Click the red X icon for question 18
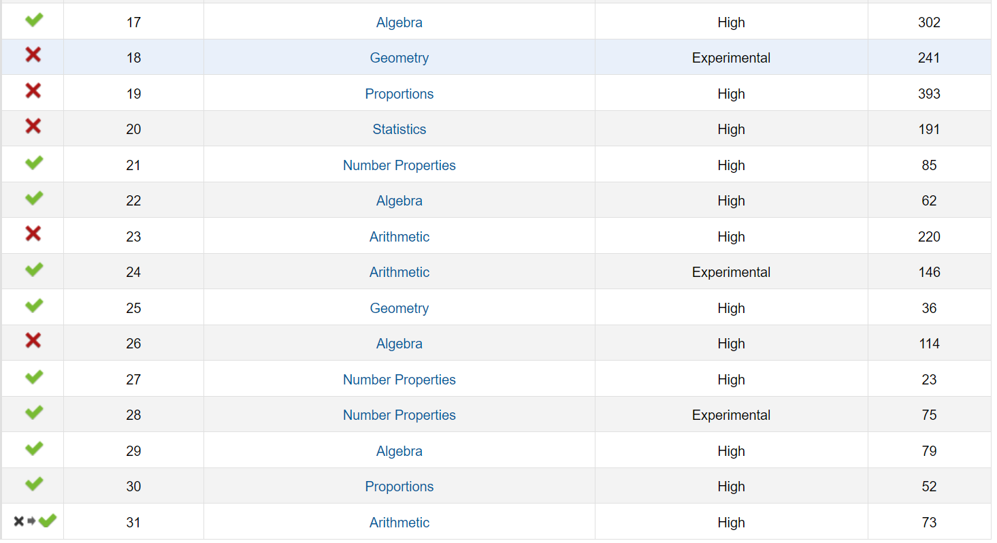Image resolution: width=997 pixels, height=543 pixels. pos(33,55)
